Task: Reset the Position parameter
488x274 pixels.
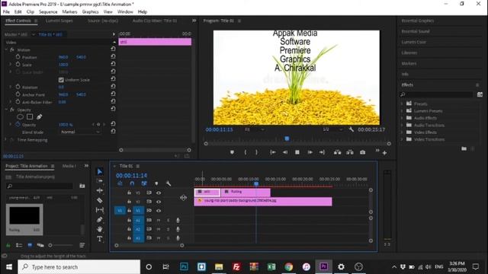Action: click(x=113, y=57)
